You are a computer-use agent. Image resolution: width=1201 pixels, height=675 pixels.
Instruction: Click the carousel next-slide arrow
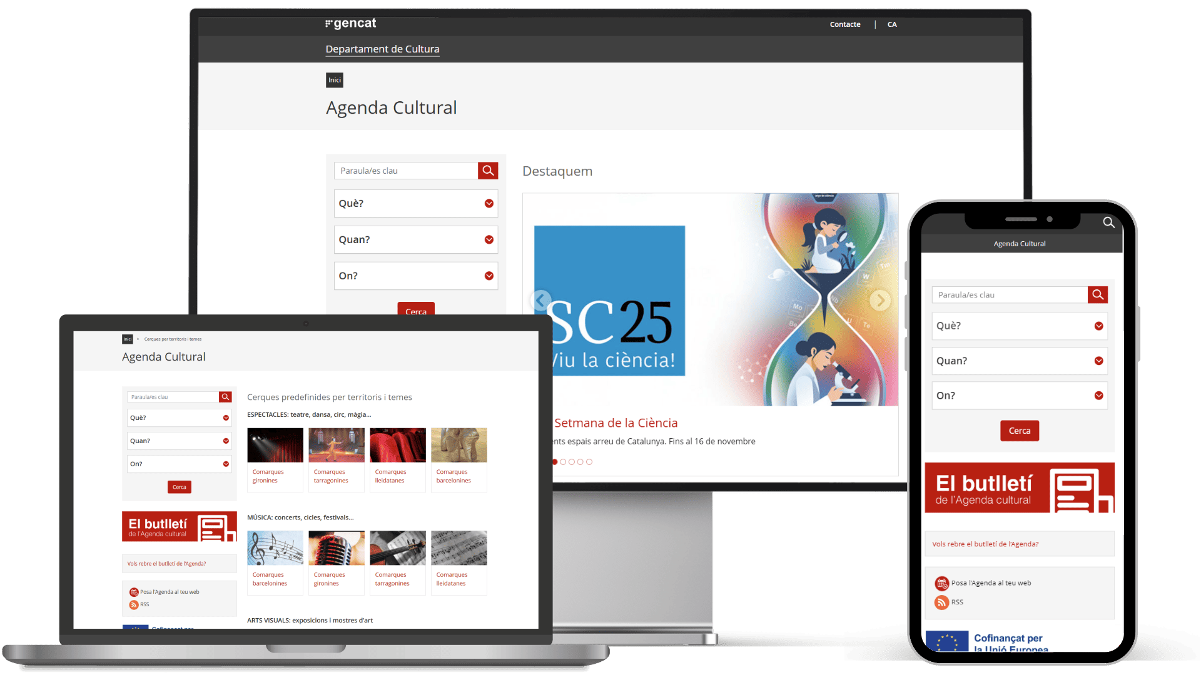click(x=880, y=300)
